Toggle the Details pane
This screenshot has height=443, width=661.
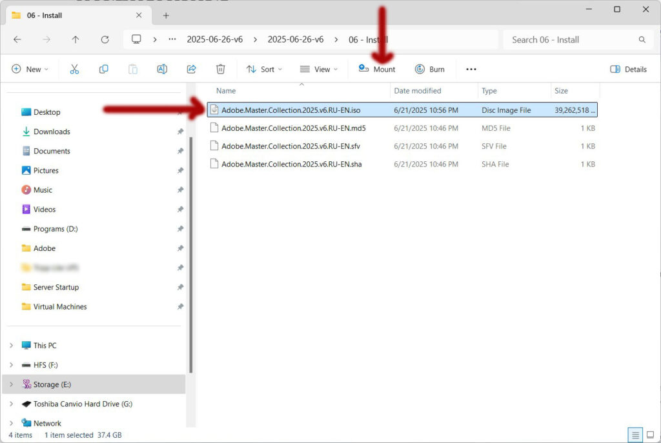pos(628,69)
